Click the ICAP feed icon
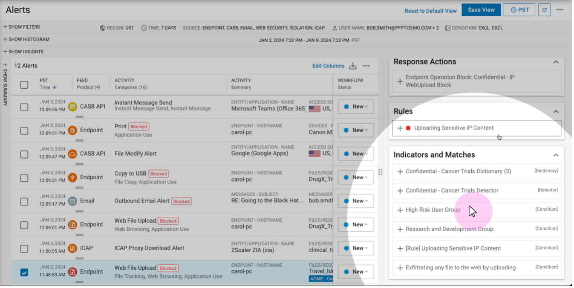This screenshot has width=574, height=288. point(72,248)
